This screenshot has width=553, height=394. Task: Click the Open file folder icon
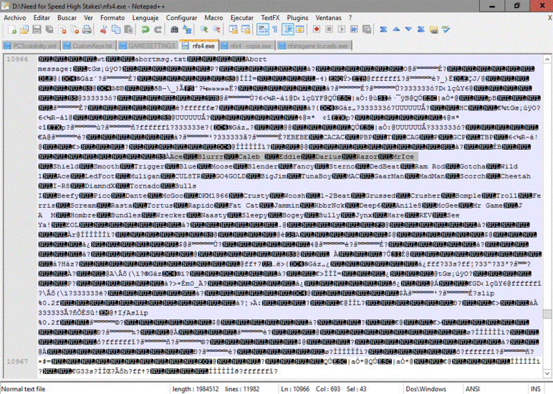(x=24, y=30)
